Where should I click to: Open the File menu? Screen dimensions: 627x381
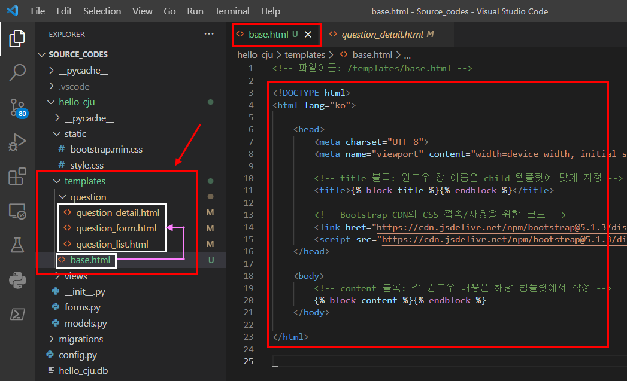(38, 11)
